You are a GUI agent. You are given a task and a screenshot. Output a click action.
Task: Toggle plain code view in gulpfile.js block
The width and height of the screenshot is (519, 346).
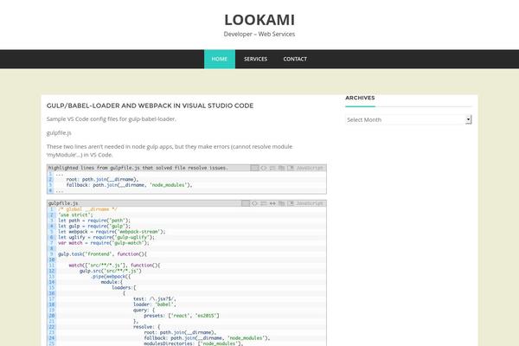pyautogui.click(x=254, y=203)
